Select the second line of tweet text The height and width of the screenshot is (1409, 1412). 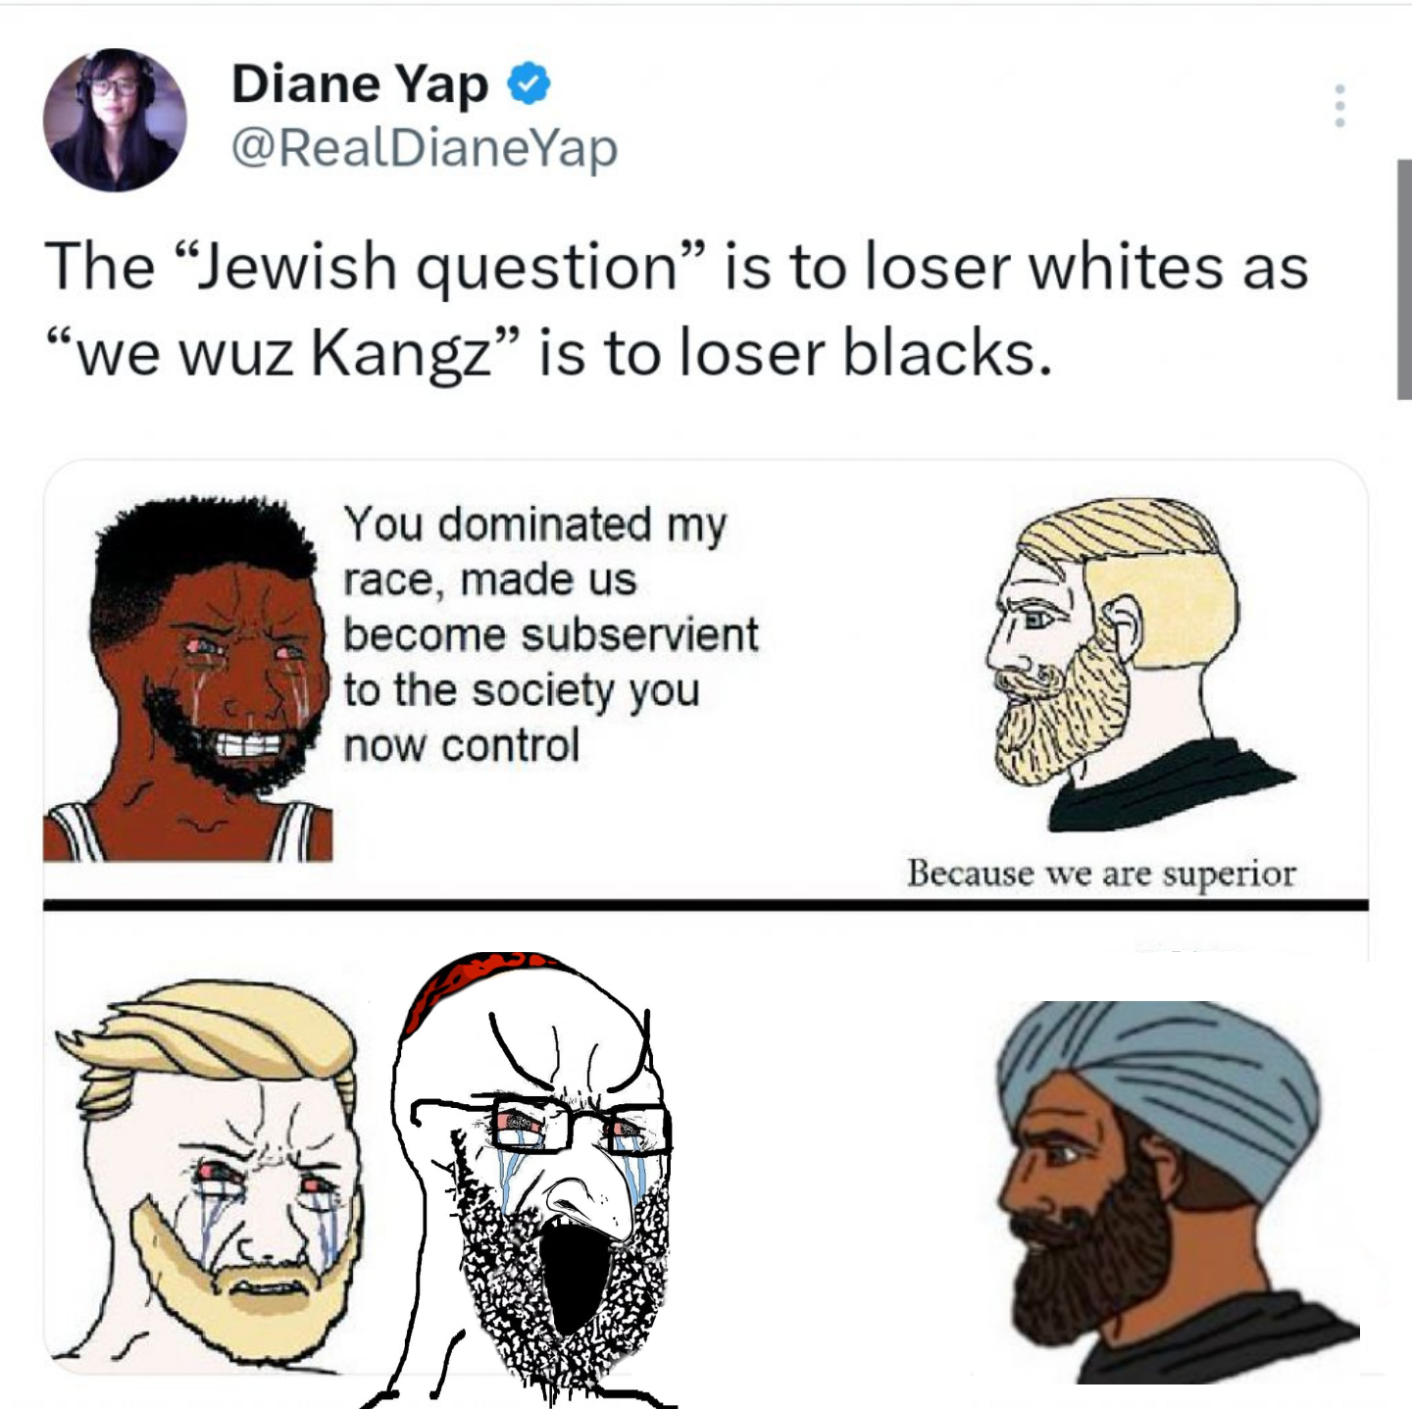tap(549, 354)
